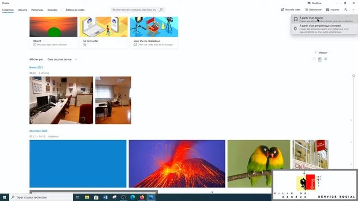Open the three-dots more options menu
Screen dimensions: 358x201
[354, 10]
